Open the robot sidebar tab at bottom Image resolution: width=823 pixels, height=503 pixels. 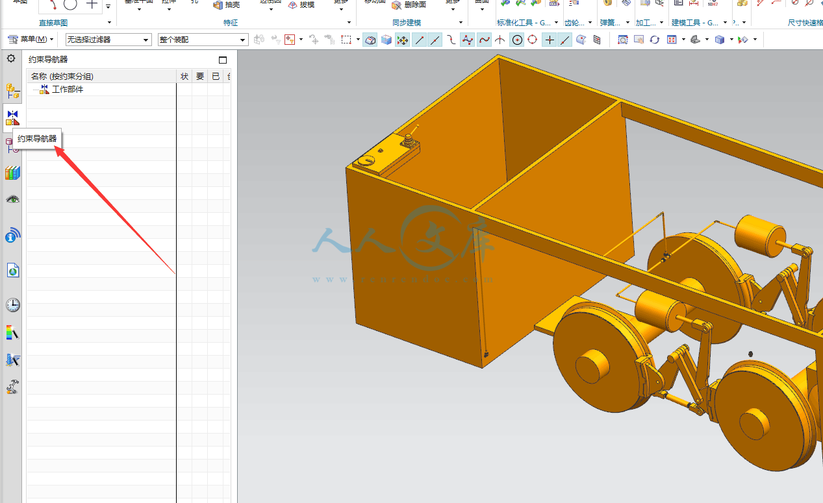(12, 387)
